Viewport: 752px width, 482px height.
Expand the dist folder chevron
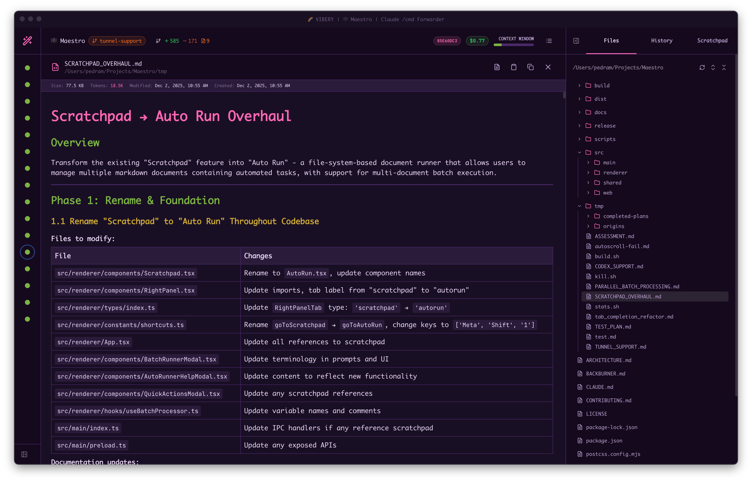pos(579,99)
